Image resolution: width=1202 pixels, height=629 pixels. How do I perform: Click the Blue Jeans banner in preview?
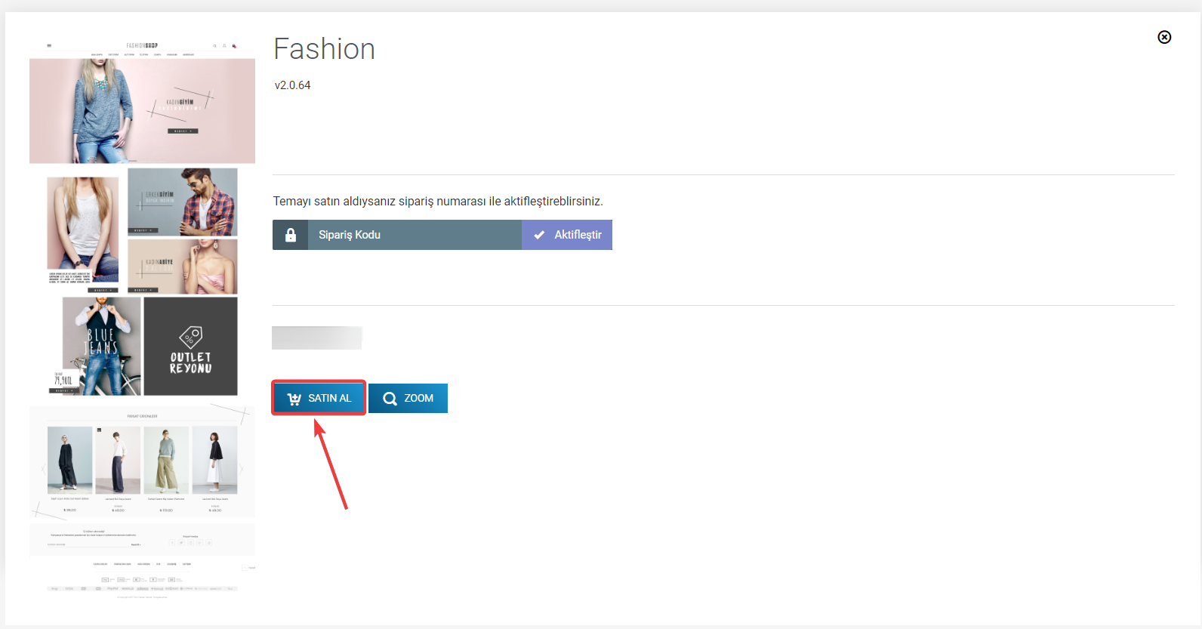[x=100, y=346]
